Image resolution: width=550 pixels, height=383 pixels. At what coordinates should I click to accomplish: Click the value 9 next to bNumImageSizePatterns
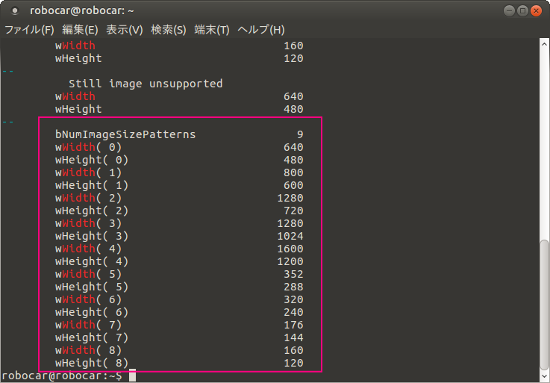pos(300,134)
